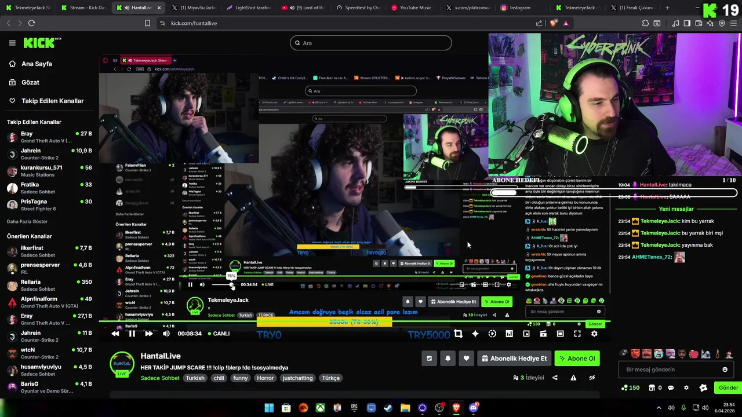
Task: Open ilkerfirat in recommended channels
Action: [x=49, y=251]
